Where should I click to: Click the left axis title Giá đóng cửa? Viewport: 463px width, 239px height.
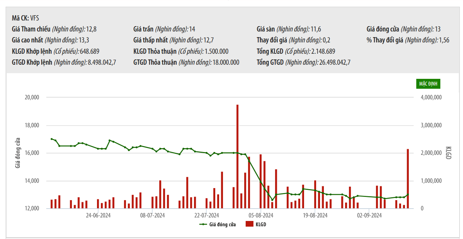(18, 153)
